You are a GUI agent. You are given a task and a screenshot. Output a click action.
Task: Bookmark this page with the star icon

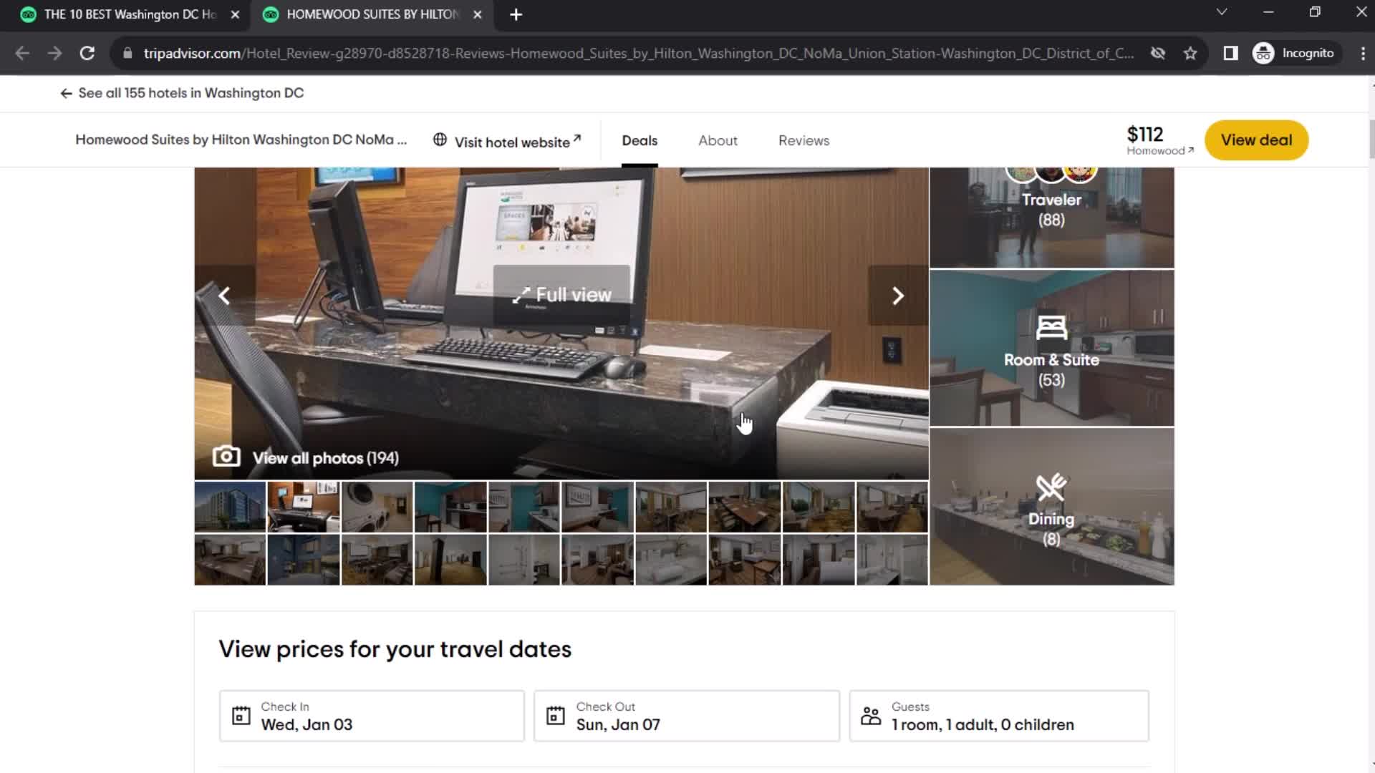[x=1190, y=53]
